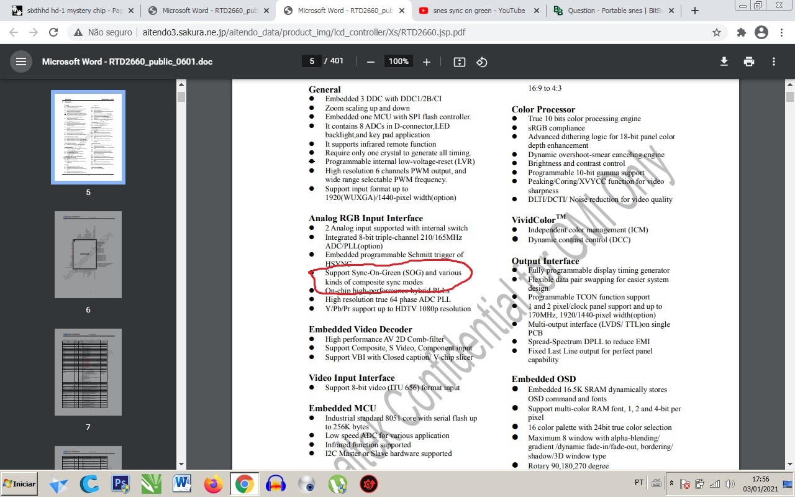Show hidden system tray icons

pyautogui.click(x=671, y=483)
